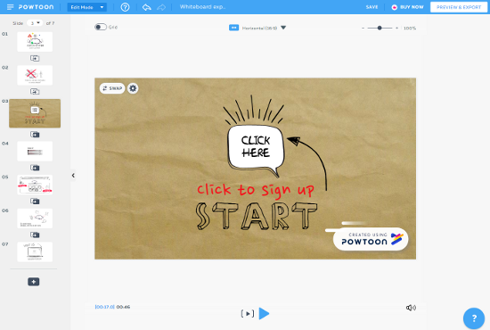
Task: Play the current slide only
Action: tap(248, 313)
